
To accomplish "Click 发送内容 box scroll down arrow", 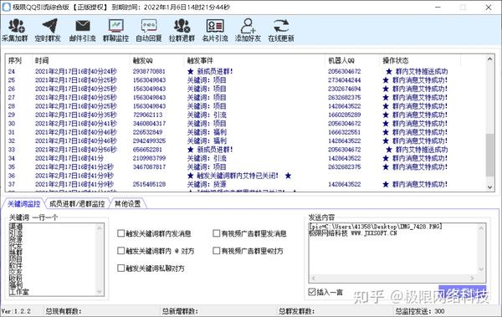I will tap(481, 269).
